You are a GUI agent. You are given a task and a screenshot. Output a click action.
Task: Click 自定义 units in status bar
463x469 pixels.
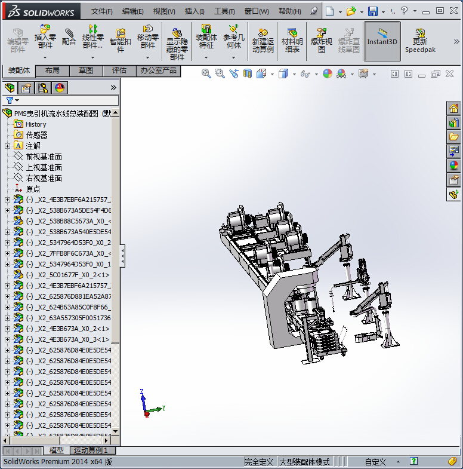[375, 462]
